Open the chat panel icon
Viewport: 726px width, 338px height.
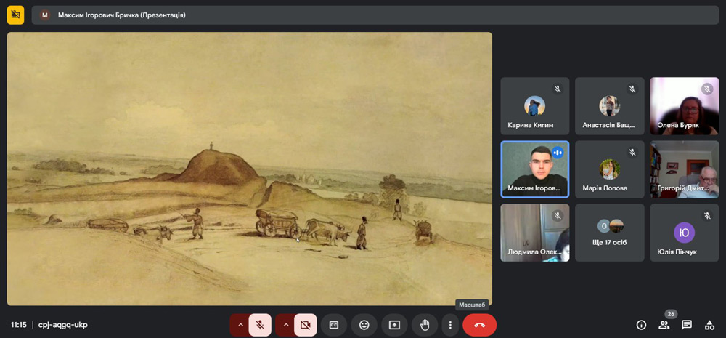(x=687, y=325)
